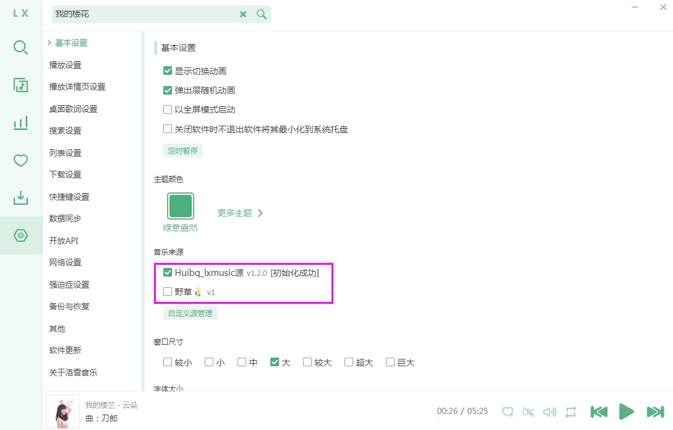Toggle desktop lyrics with the LRC icon

tap(529, 411)
